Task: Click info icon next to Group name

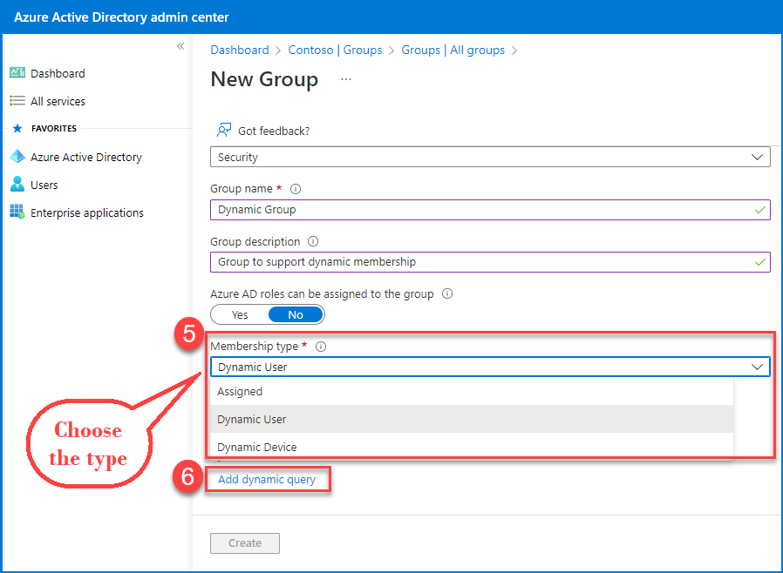Action: 295,189
